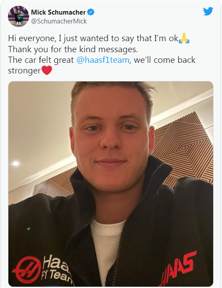Open the @haasf1team mention link
The height and width of the screenshot is (288, 222).
click(x=103, y=60)
